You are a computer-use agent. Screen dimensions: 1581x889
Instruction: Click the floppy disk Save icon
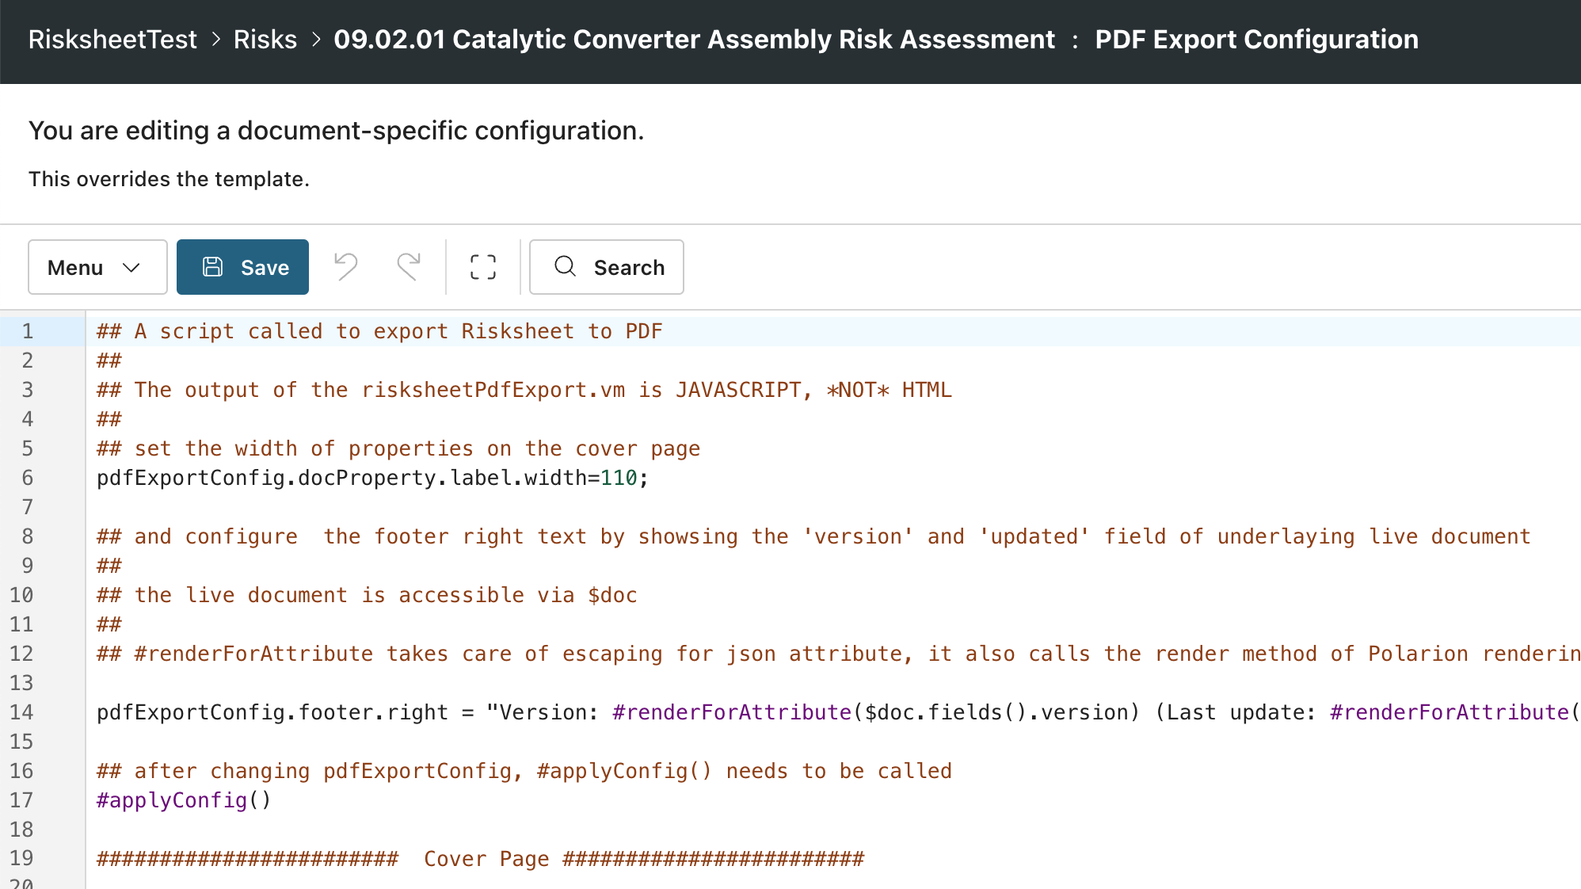coord(213,267)
